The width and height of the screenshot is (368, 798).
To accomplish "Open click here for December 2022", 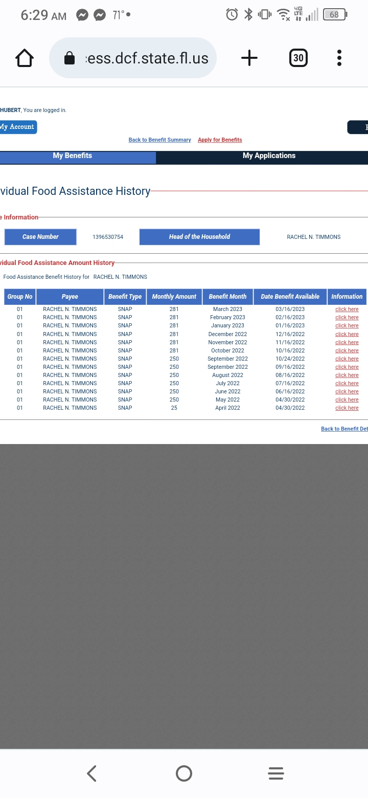I will tap(347, 334).
